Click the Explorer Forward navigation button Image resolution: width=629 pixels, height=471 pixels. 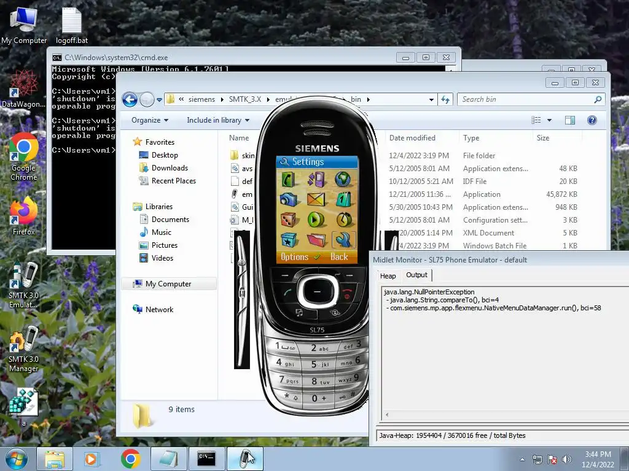point(146,99)
